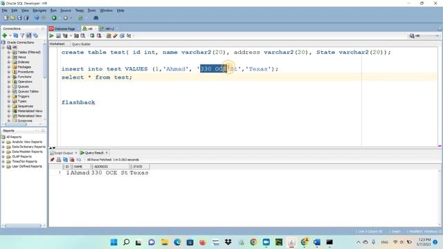
Task: Click the blue refresh icon in Query Result toolbar
Action: point(65,160)
